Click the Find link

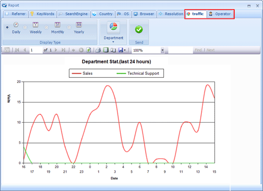click(198, 50)
